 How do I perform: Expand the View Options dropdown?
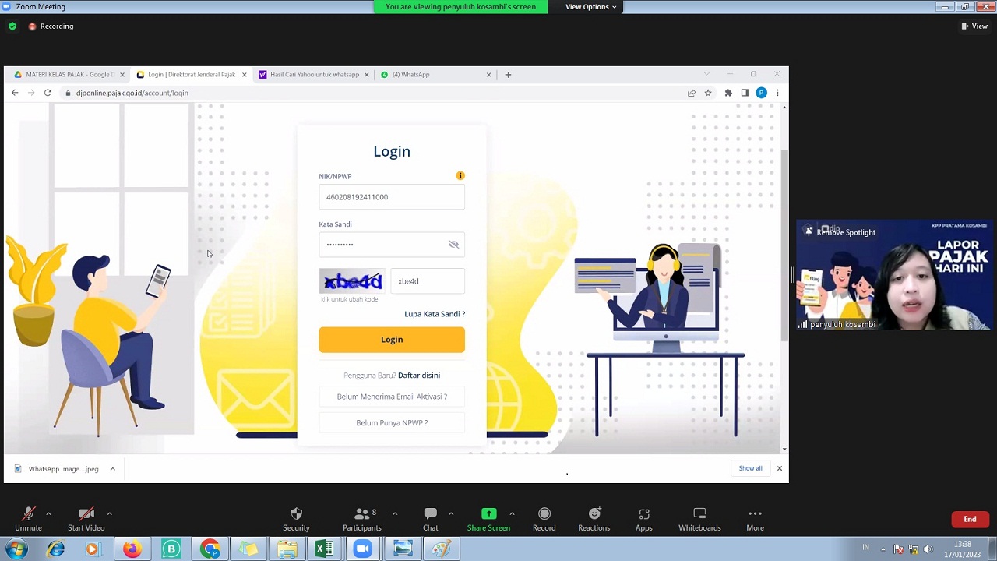[x=590, y=7]
